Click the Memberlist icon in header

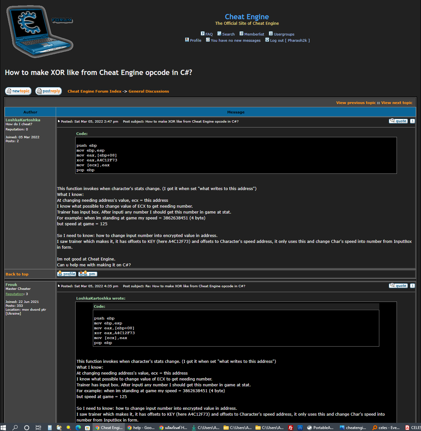tap(241, 34)
